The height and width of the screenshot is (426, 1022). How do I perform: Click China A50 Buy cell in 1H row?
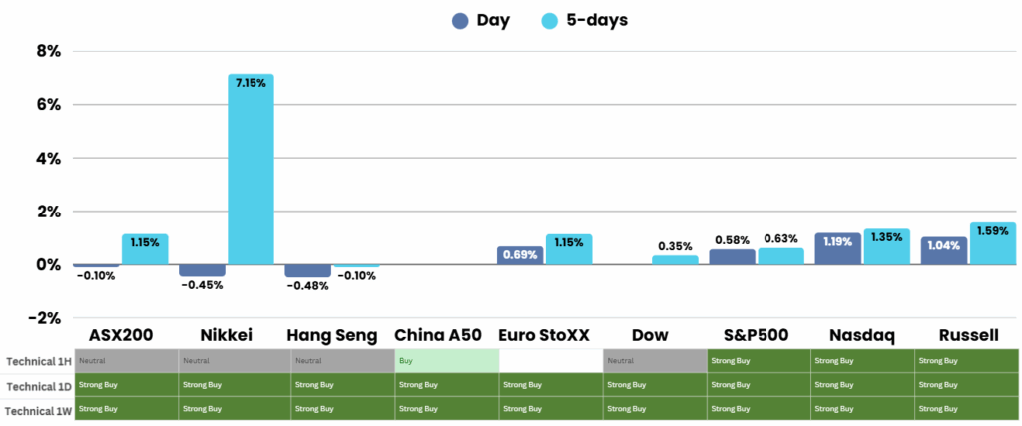(446, 361)
